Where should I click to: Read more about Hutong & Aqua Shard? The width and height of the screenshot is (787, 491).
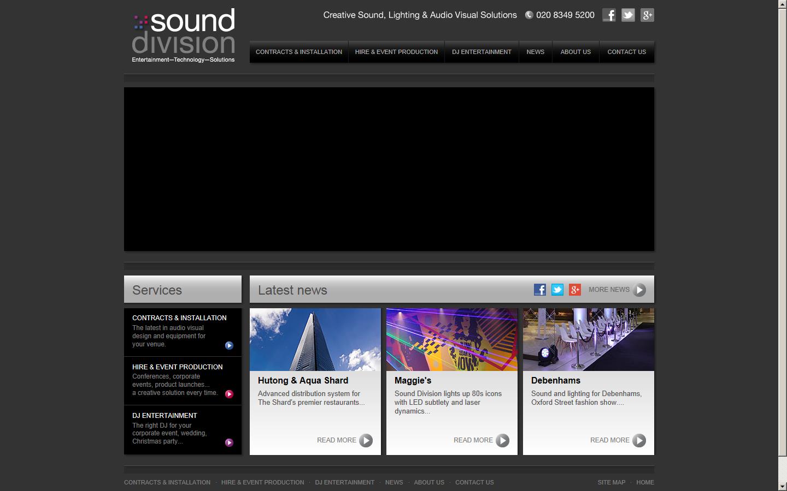[x=344, y=440]
